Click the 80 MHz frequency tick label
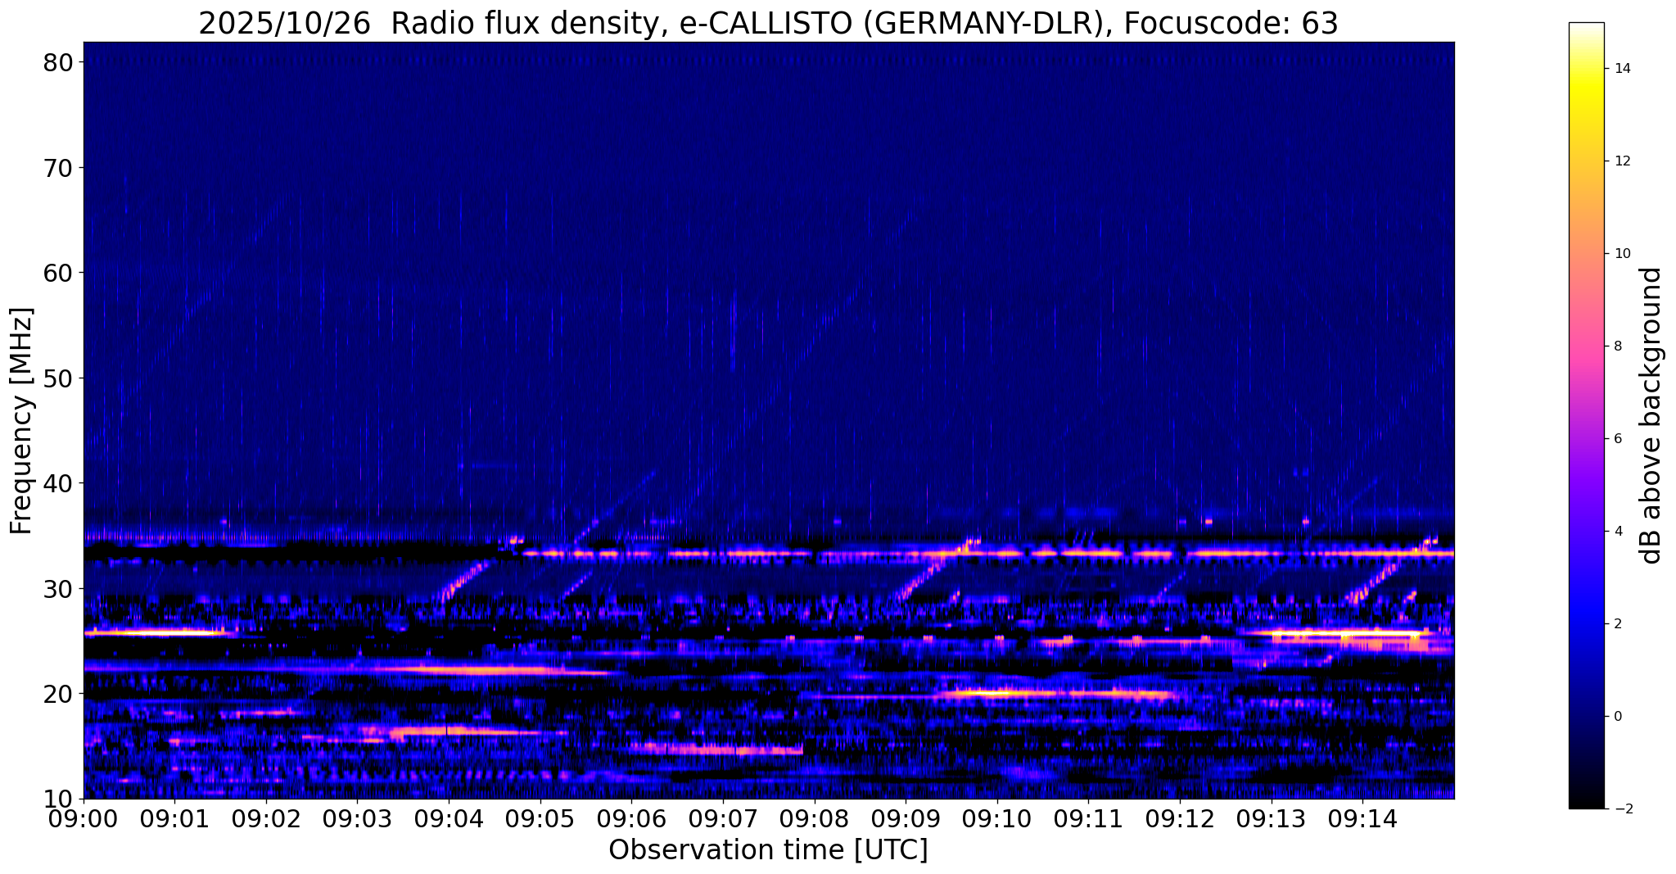 58,62
